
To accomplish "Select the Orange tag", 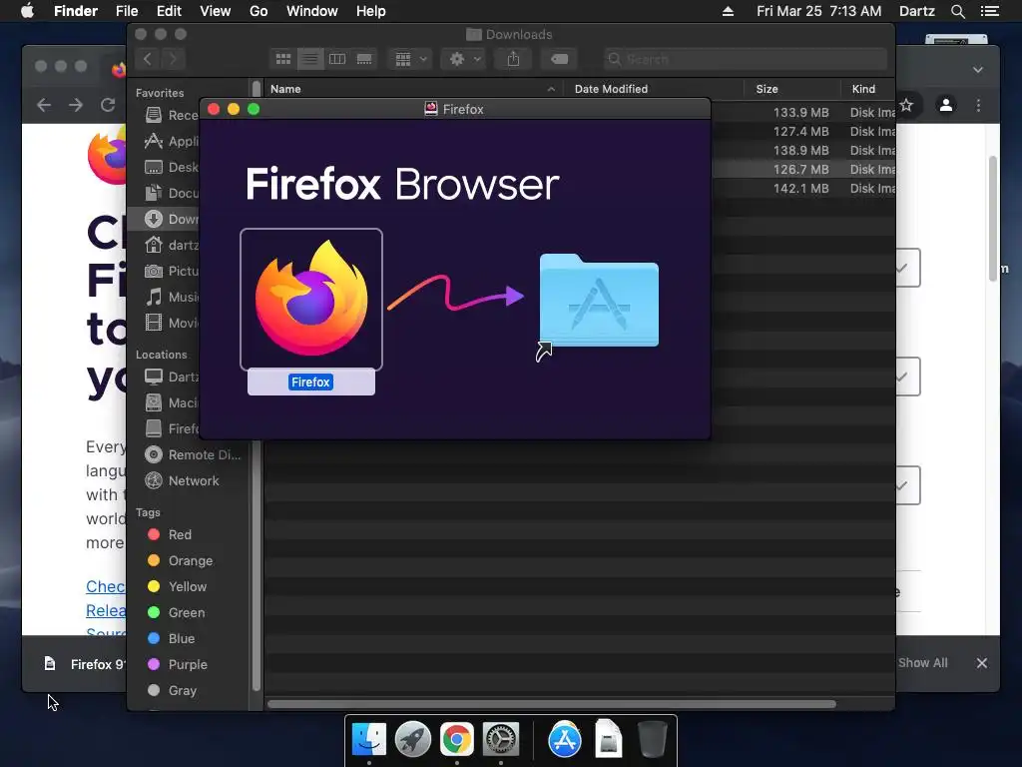I will [180, 561].
